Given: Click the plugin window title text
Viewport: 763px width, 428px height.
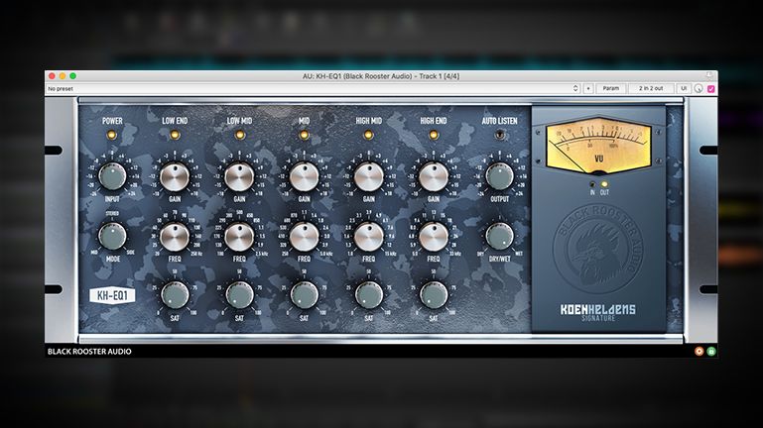Looking at the screenshot, I should [x=381, y=76].
